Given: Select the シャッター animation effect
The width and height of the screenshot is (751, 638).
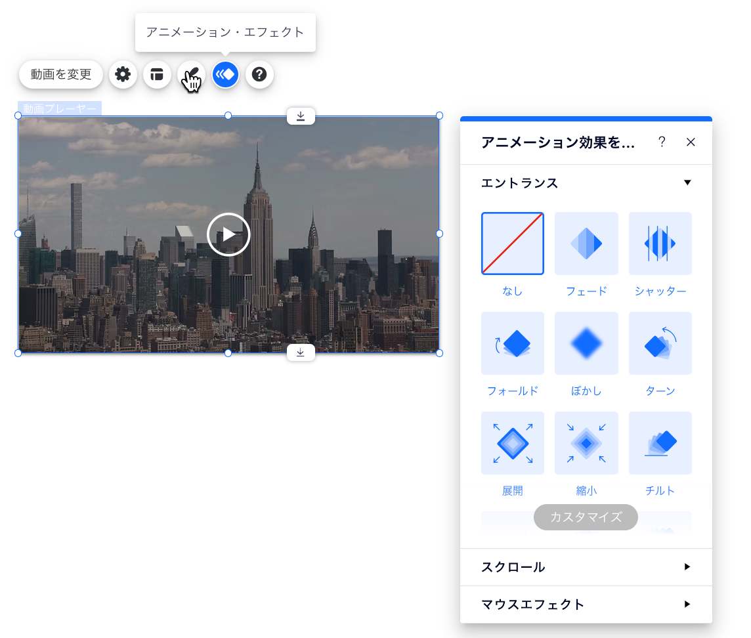Looking at the screenshot, I should [660, 244].
